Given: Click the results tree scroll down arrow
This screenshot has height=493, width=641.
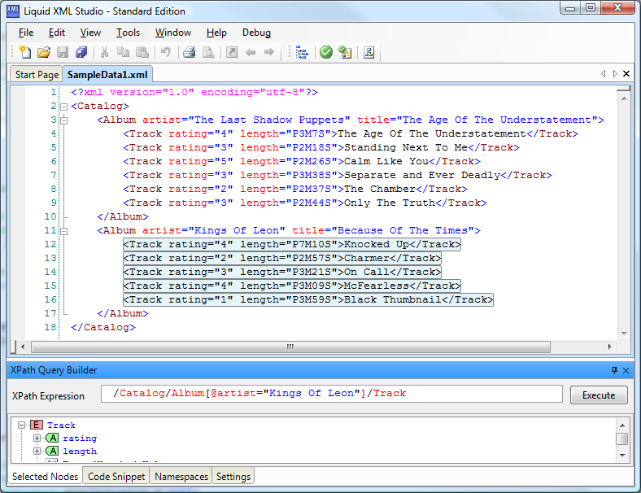Looking at the screenshot, I should pyautogui.click(x=622, y=455).
